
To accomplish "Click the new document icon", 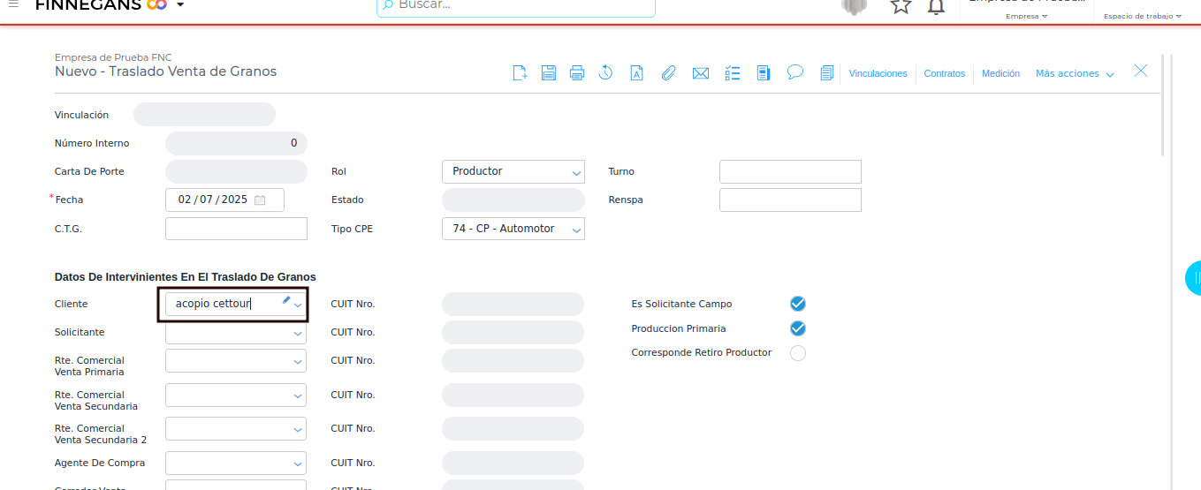I will [x=520, y=73].
